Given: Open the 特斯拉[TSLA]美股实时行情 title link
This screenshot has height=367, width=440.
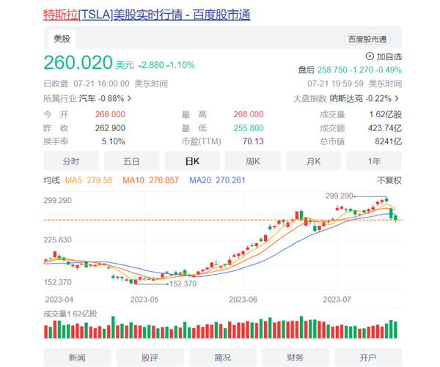Looking at the screenshot, I should tap(147, 15).
